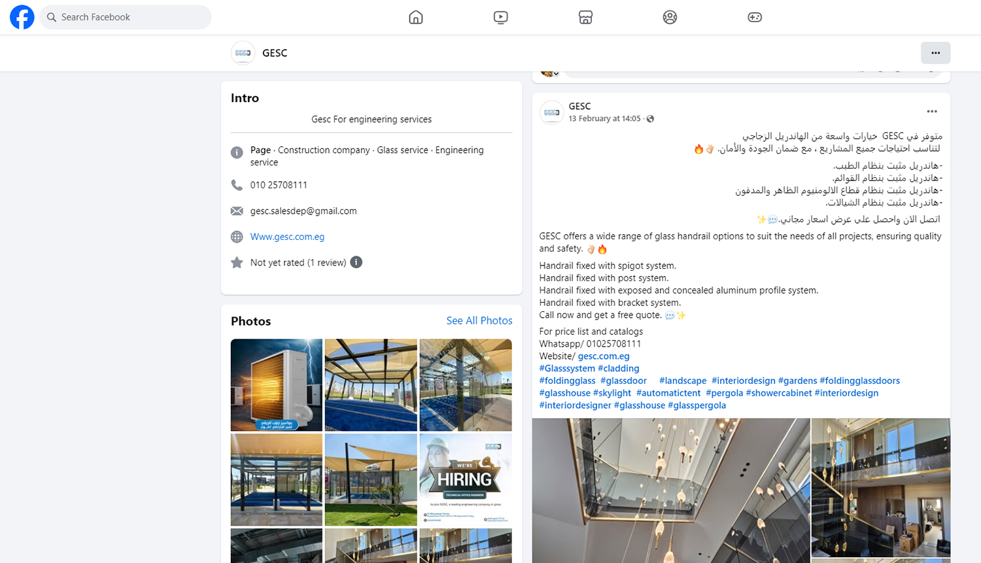This screenshot has width=981, height=563.
Task: Click into the Search Facebook field
Action: [x=126, y=17]
